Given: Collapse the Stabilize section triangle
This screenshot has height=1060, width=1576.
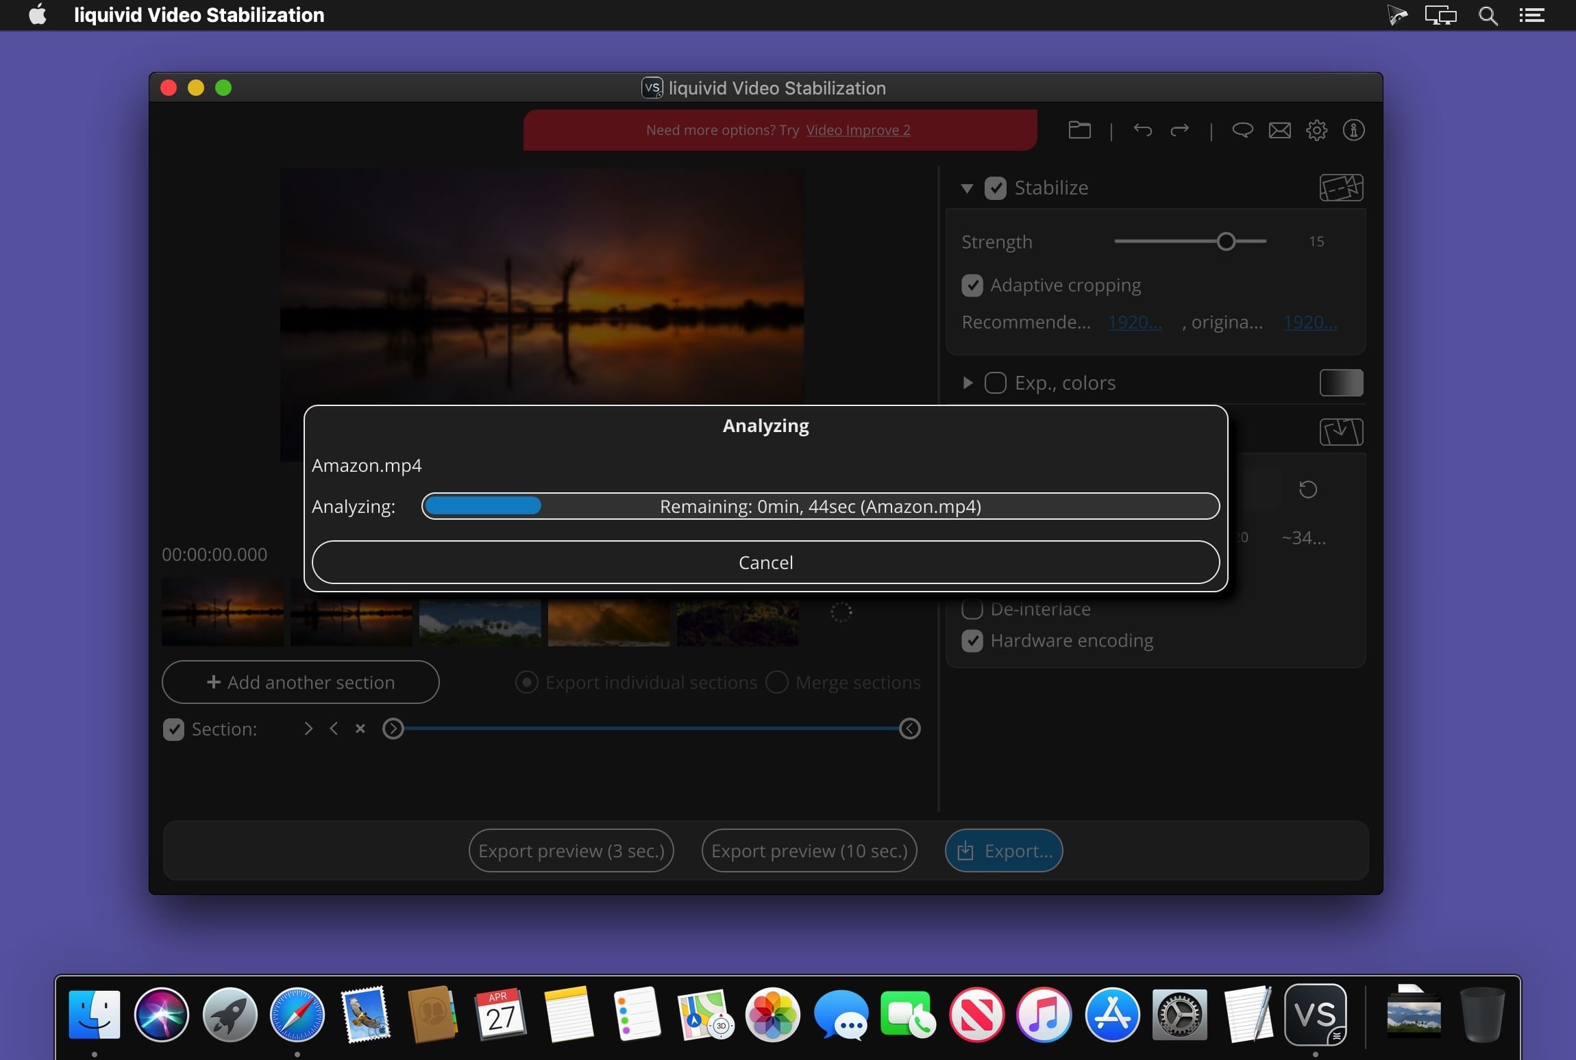Looking at the screenshot, I should point(967,188).
